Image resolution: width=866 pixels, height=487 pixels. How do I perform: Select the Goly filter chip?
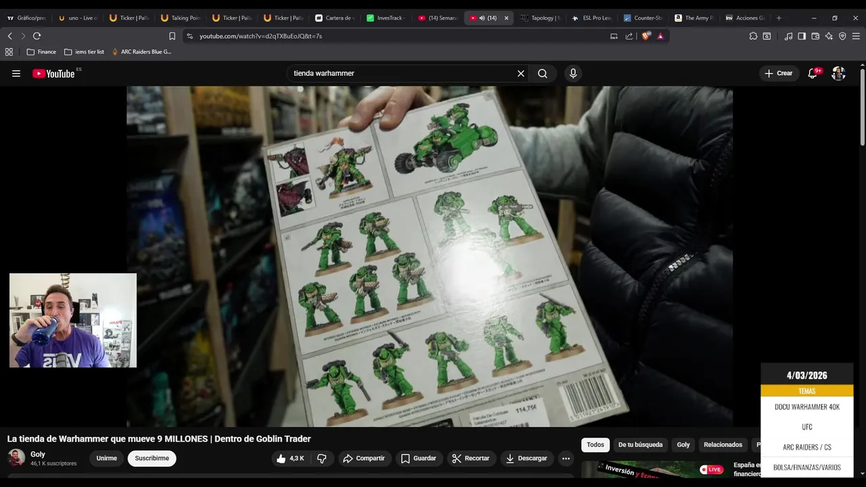(x=683, y=445)
